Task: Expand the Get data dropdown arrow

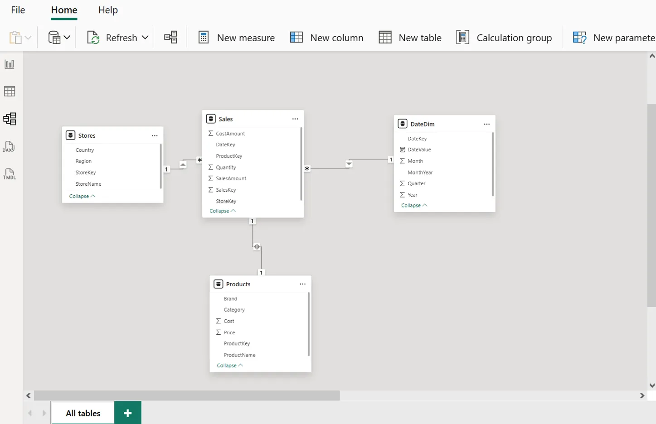Action: pyautogui.click(x=67, y=38)
